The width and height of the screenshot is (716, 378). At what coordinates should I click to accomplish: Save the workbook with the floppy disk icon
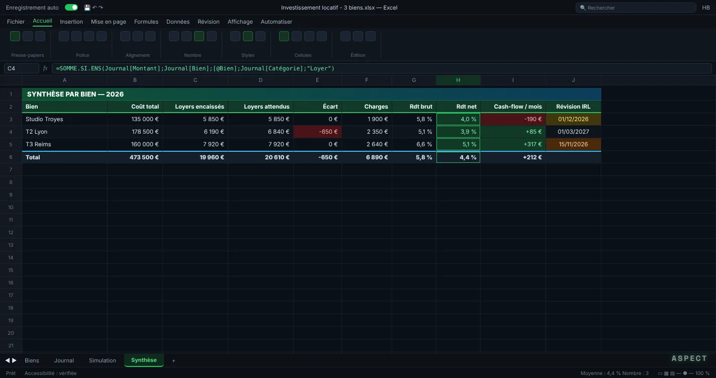pyautogui.click(x=87, y=8)
